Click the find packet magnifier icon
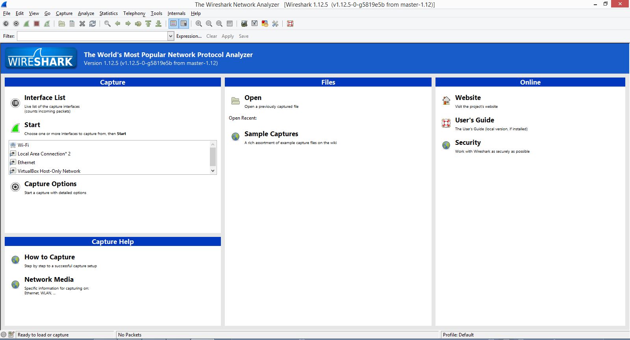Screen dimensions: 630x340 coord(107,24)
